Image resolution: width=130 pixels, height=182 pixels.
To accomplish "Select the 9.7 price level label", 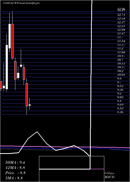I will pos(119,82).
